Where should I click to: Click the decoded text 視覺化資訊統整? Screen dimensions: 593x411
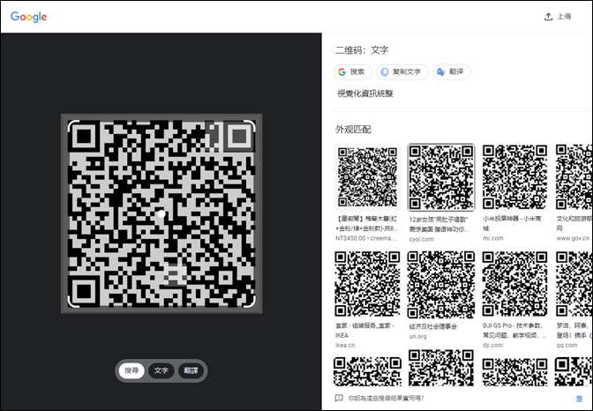pos(365,93)
